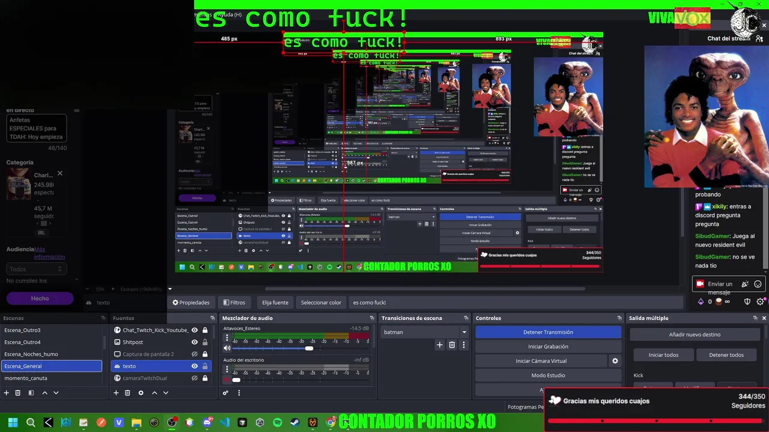This screenshot has height=432, width=769.
Task: Unmute the Audio del escritorio speaker icon
Action: (x=227, y=380)
